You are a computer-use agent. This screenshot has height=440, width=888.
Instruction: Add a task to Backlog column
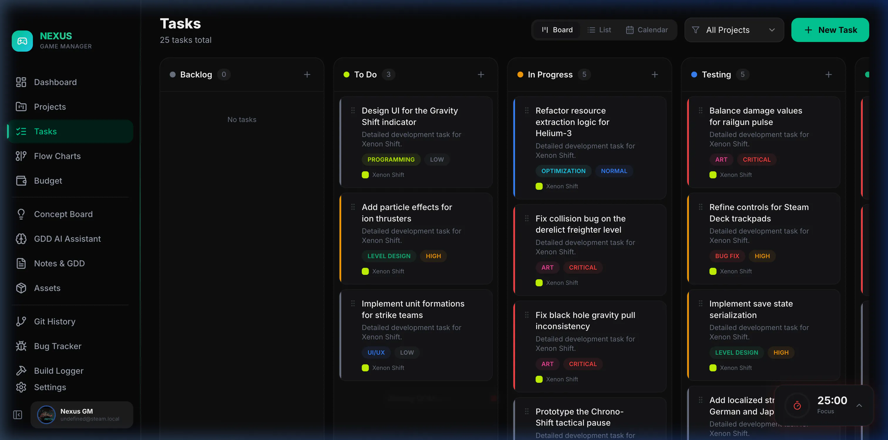(x=307, y=75)
